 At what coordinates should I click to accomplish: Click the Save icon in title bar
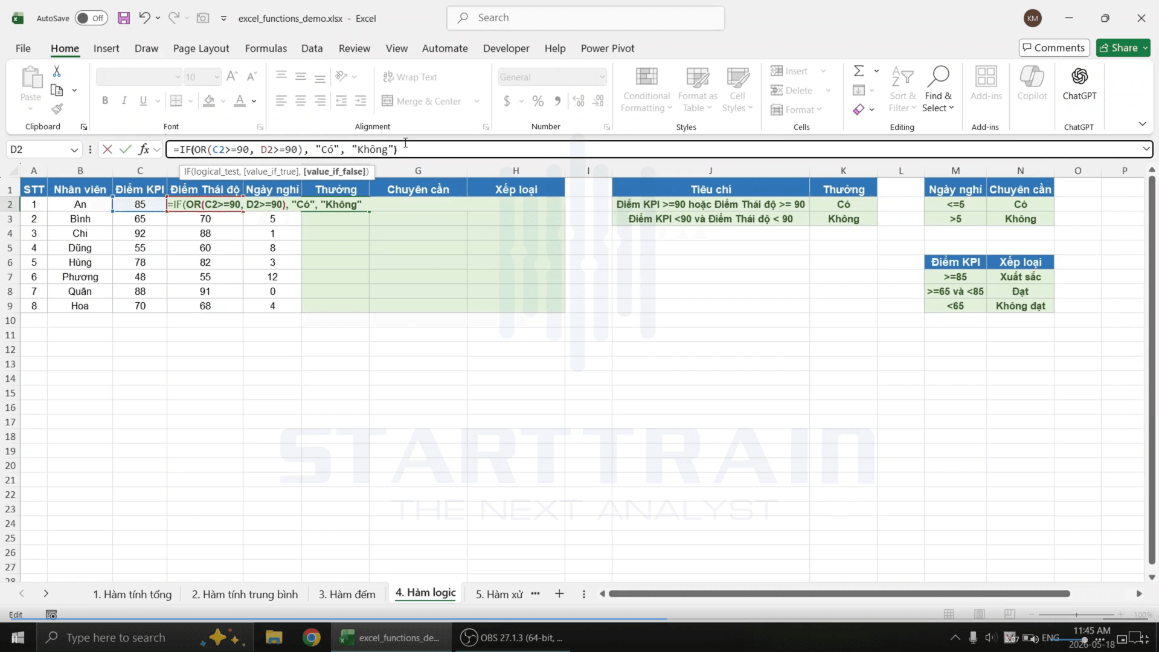(124, 18)
